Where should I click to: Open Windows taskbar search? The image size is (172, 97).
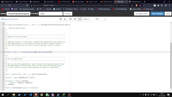click(8, 95)
